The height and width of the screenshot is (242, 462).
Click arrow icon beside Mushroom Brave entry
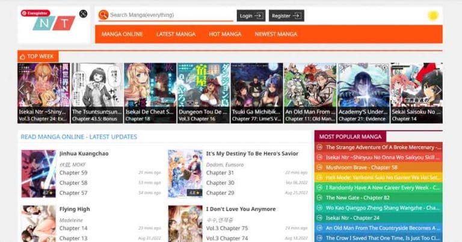[x=319, y=168]
